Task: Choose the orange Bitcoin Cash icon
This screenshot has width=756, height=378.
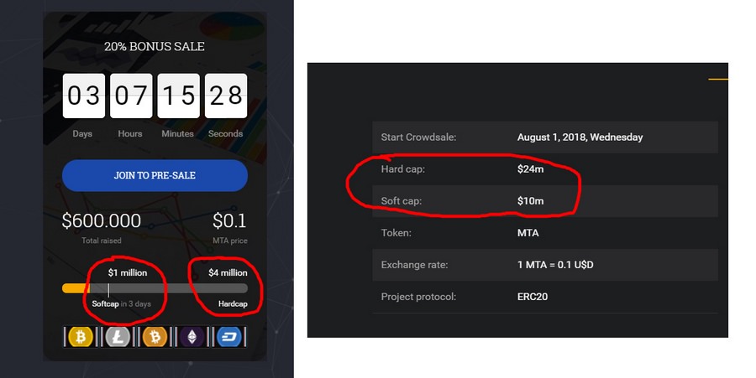Action: (155, 337)
